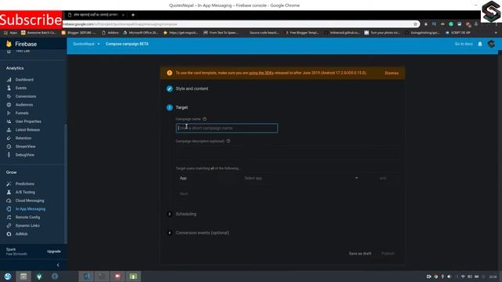This screenshot has width=502, height=282.
Task: Click the sidebar scrollbar
Action: pyautogui.click(x=66, y=183)
